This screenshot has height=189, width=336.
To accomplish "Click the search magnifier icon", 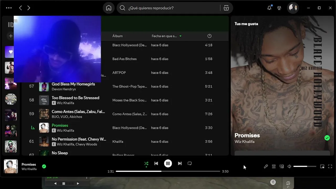I will point(122,8).
